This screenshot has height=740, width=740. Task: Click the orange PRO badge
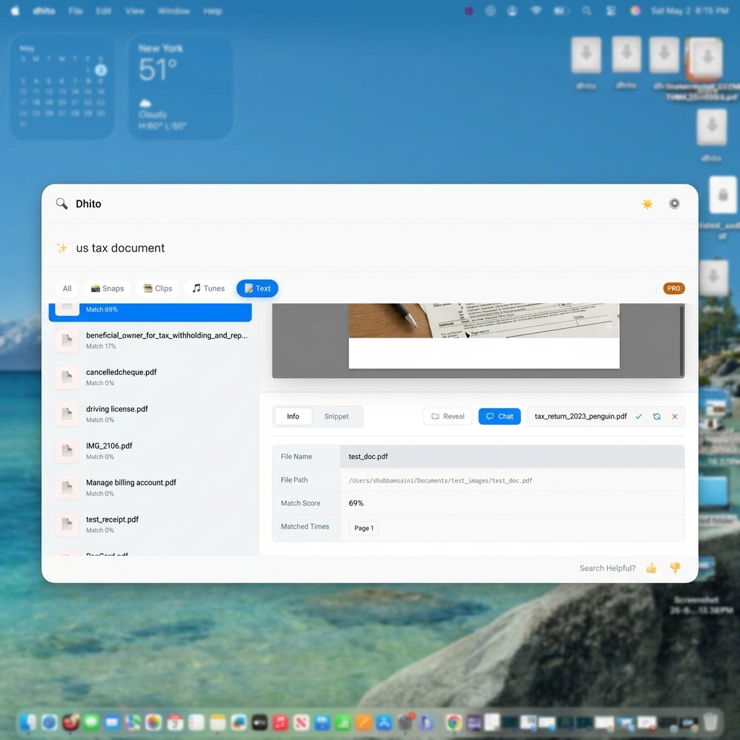pos(674,288)
